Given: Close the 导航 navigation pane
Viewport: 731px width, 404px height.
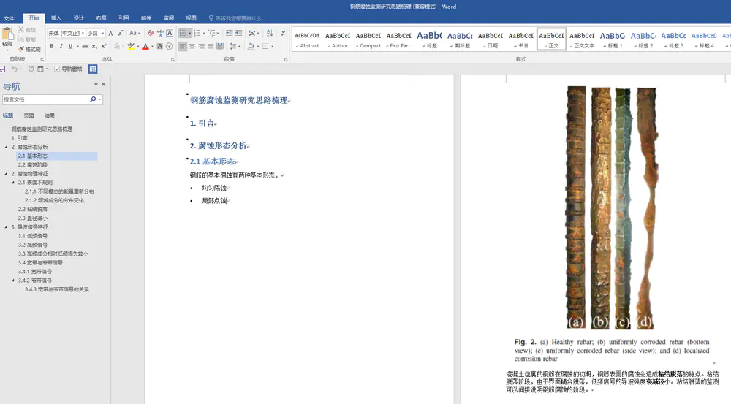Looking at the screenshot, I should point(104,84).
